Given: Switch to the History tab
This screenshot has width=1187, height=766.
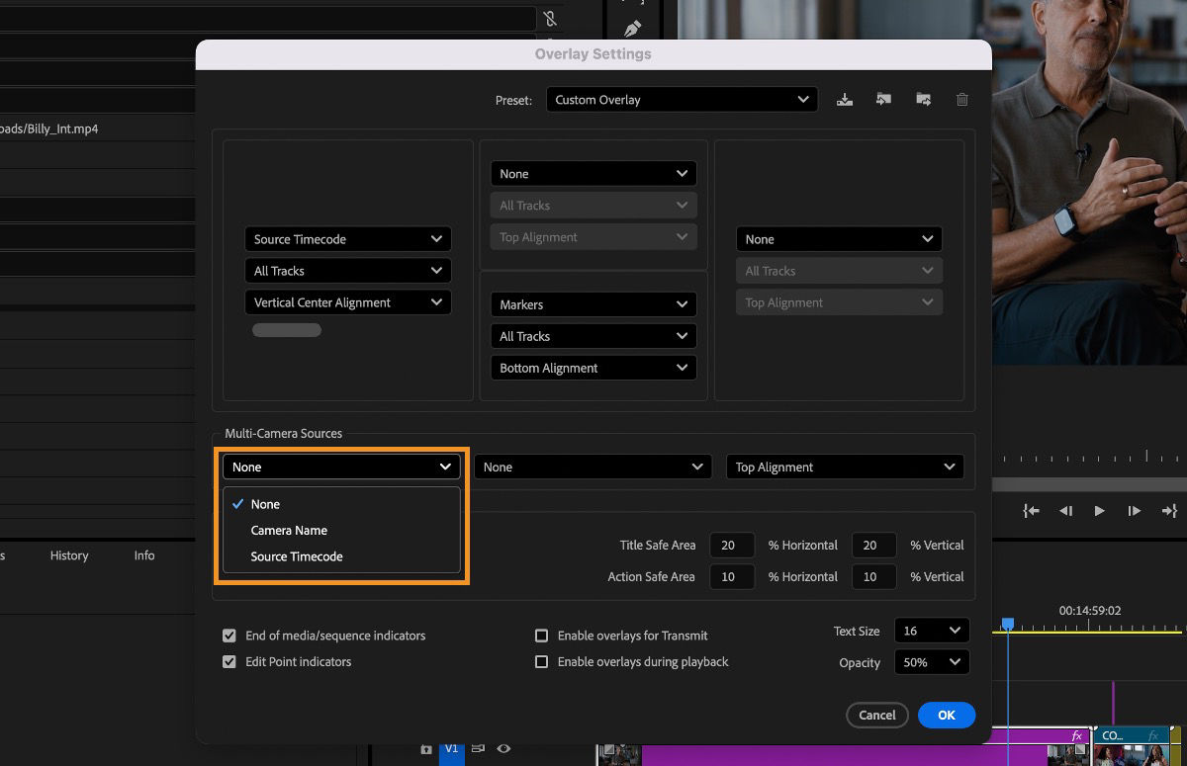Looking at the screenshot, I should (69, 555).
